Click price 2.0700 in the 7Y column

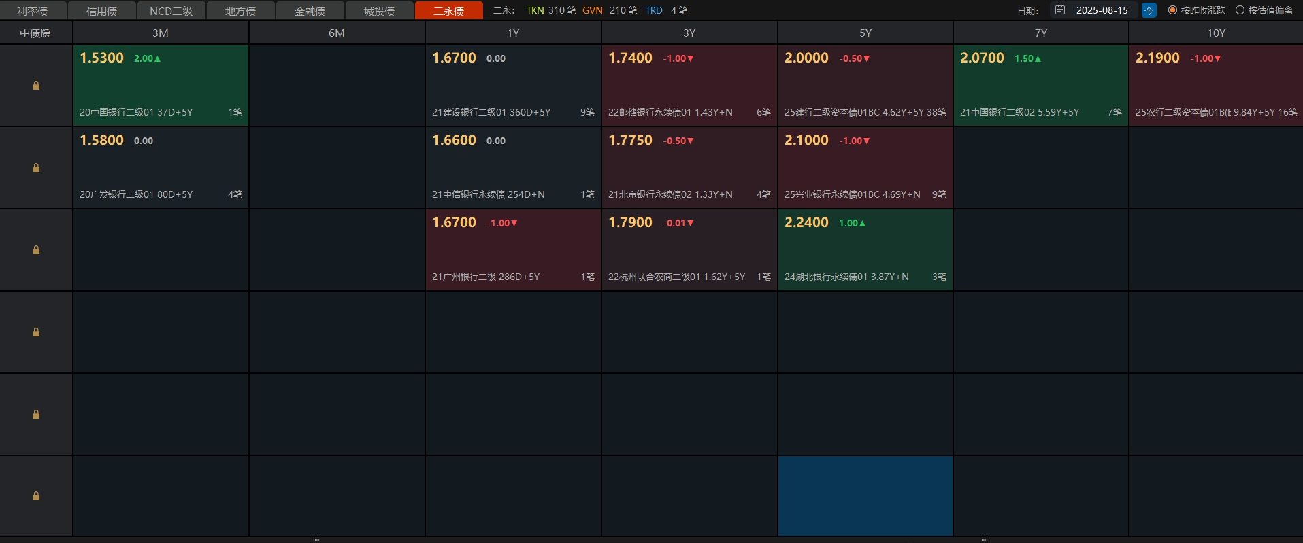pos(983,58)
